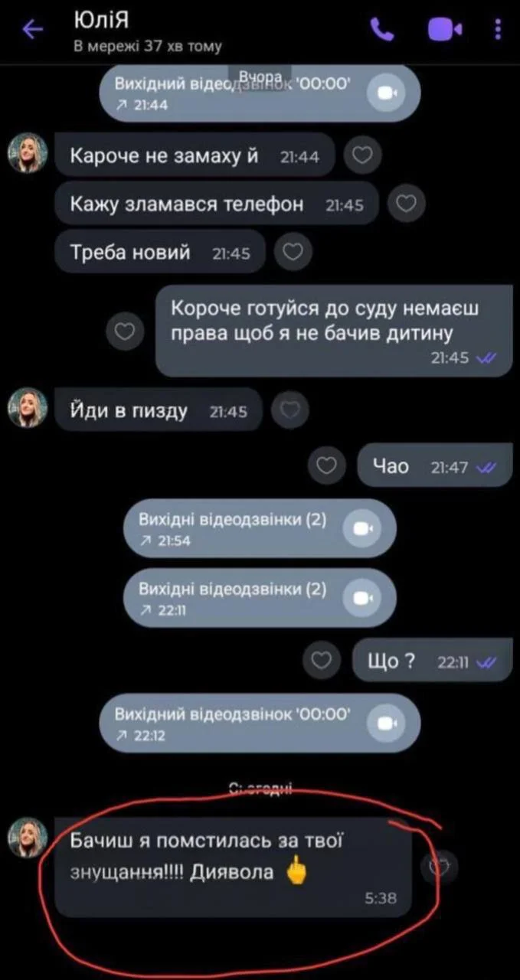Start a voice call with Юлія
Viewport: 520px width, 980px height.
pyautogui.click(x=382, y=29)
